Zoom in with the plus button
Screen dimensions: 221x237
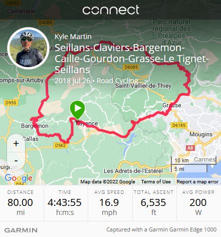(x=16, y=143)
